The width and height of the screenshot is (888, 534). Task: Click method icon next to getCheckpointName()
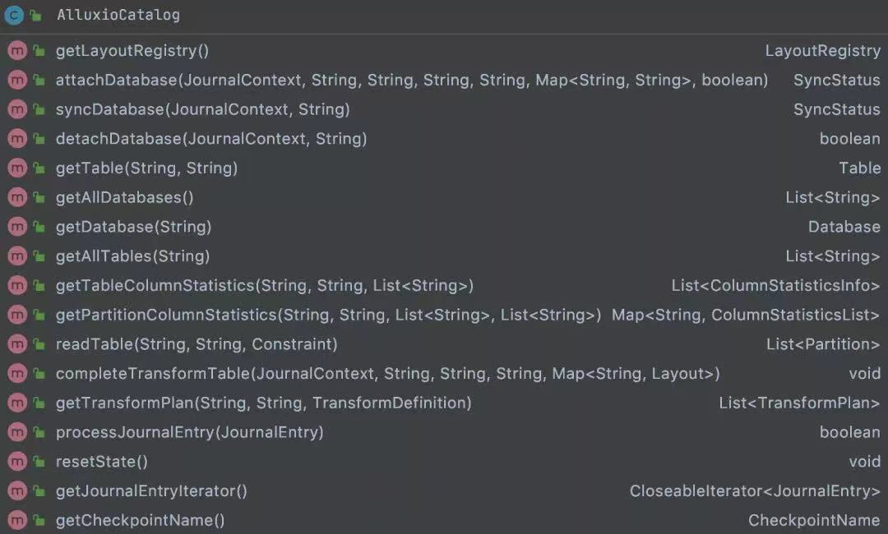(17, 520)
